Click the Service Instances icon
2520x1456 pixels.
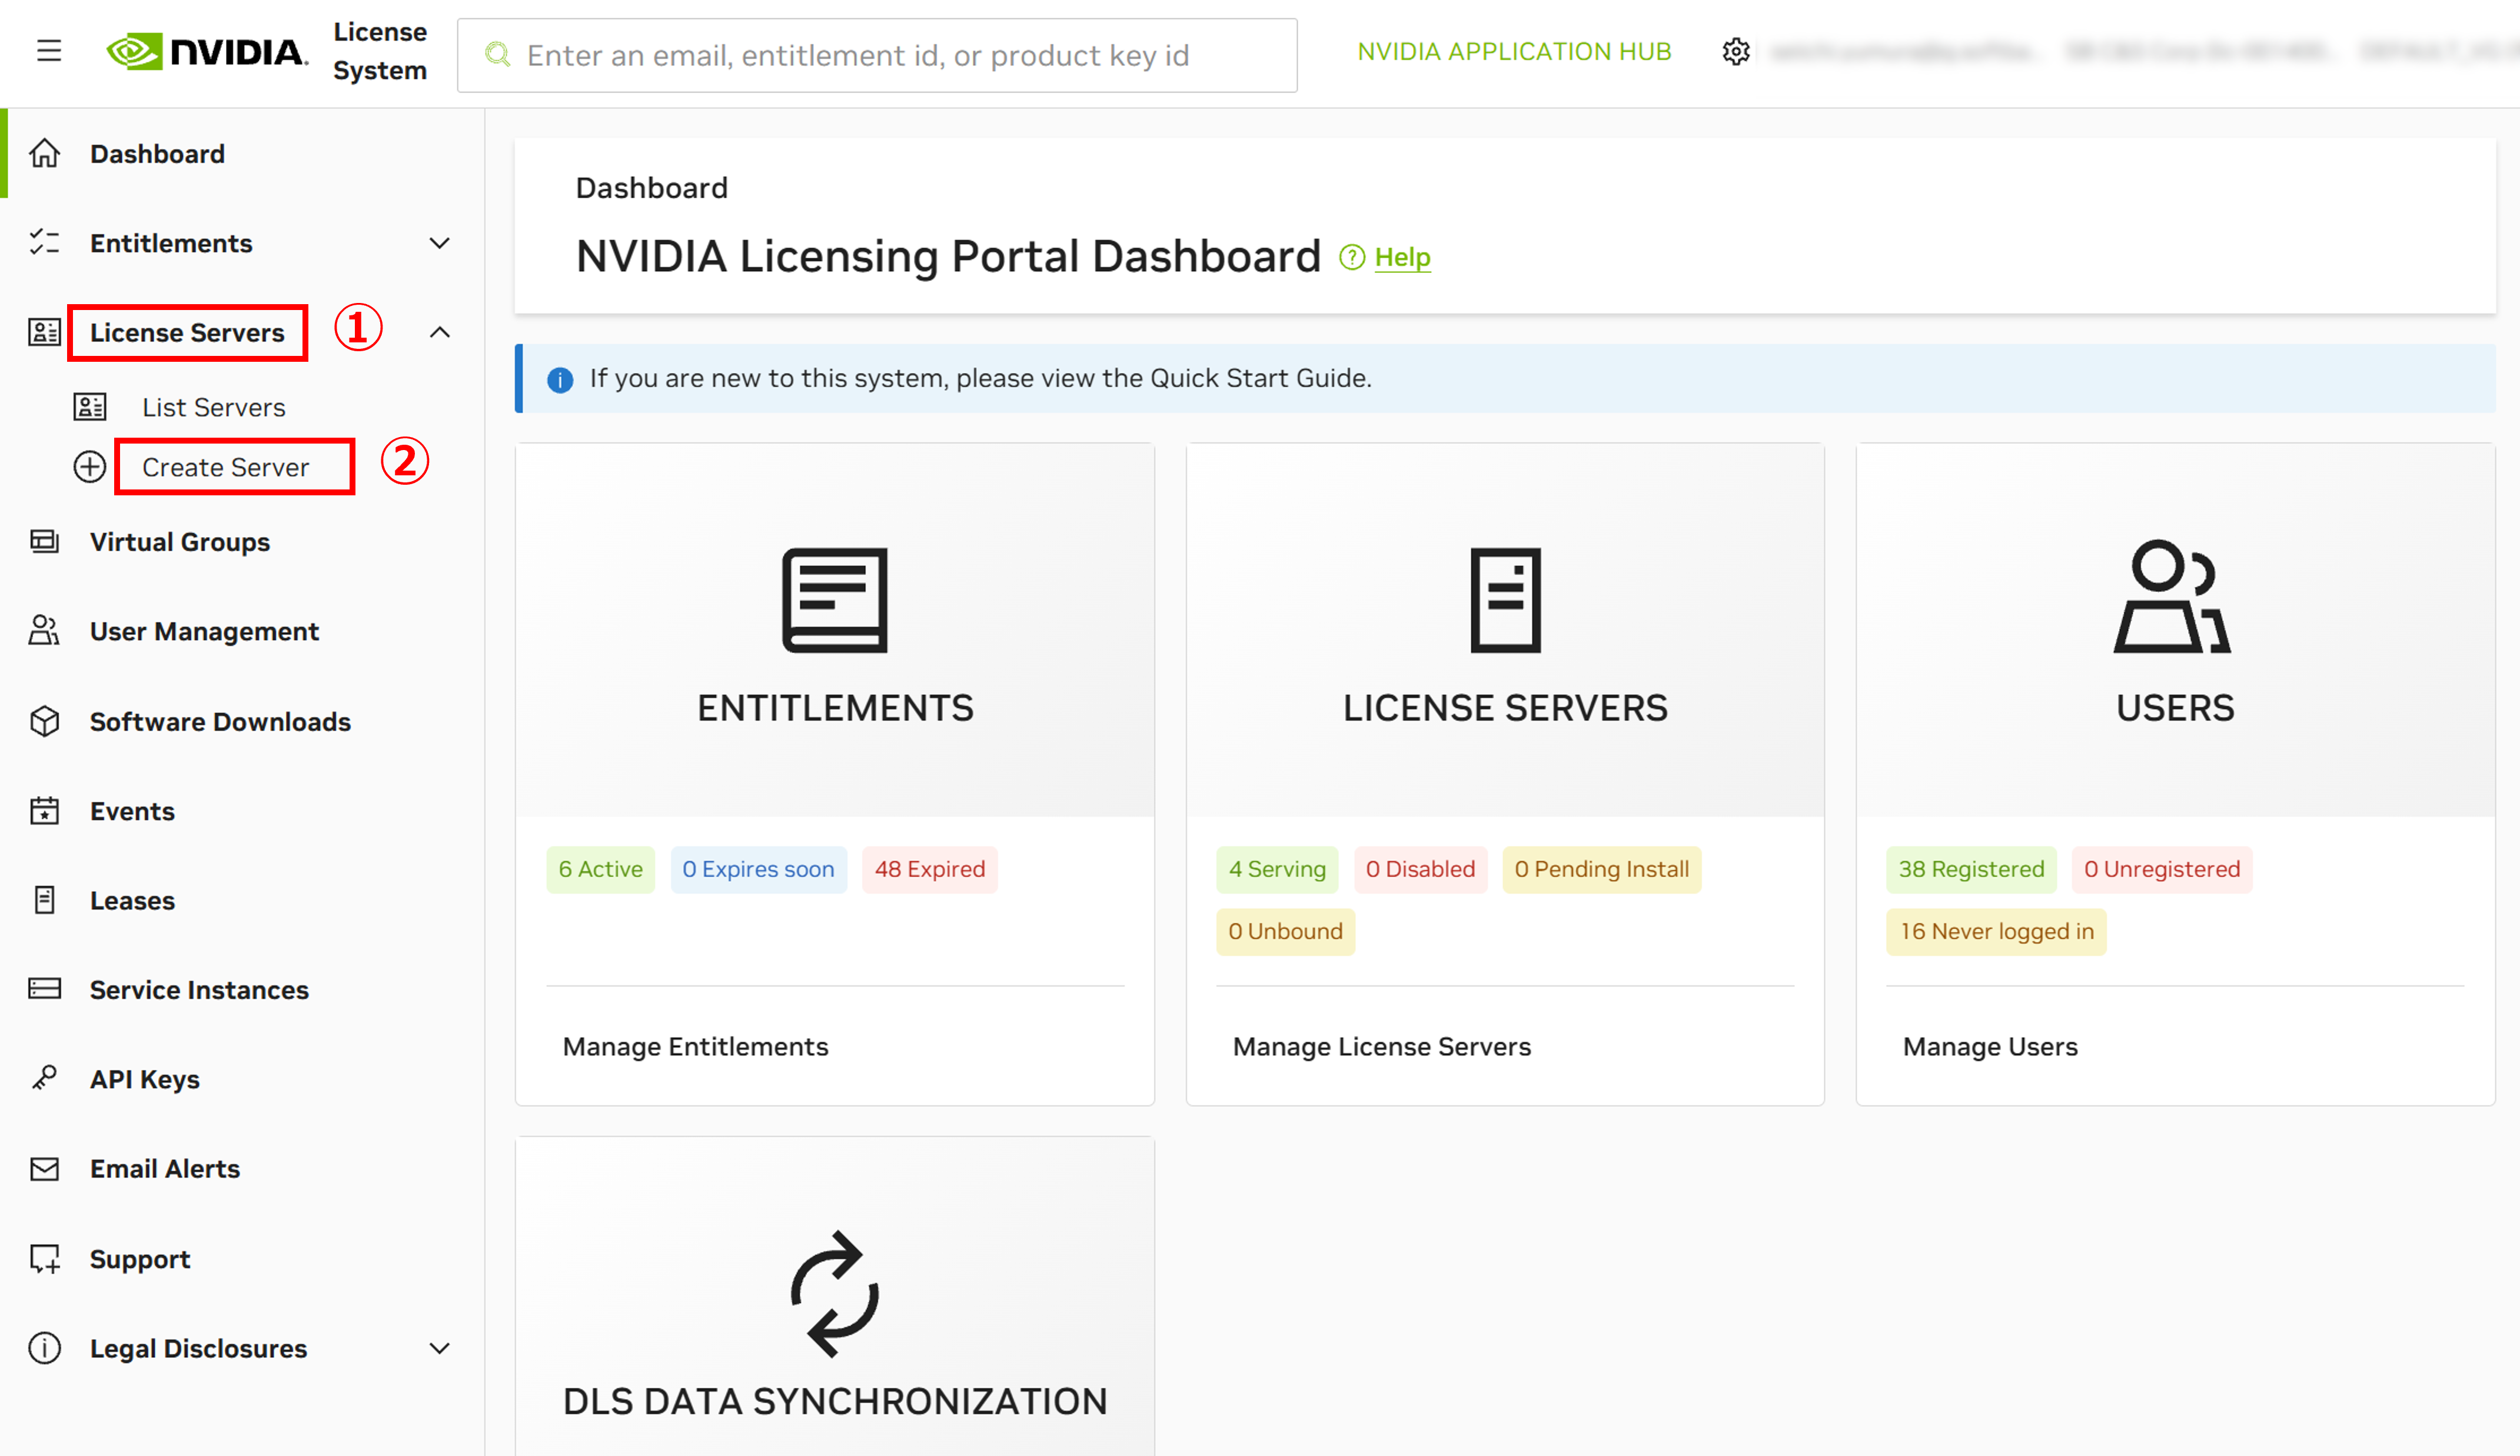[45, 989]
